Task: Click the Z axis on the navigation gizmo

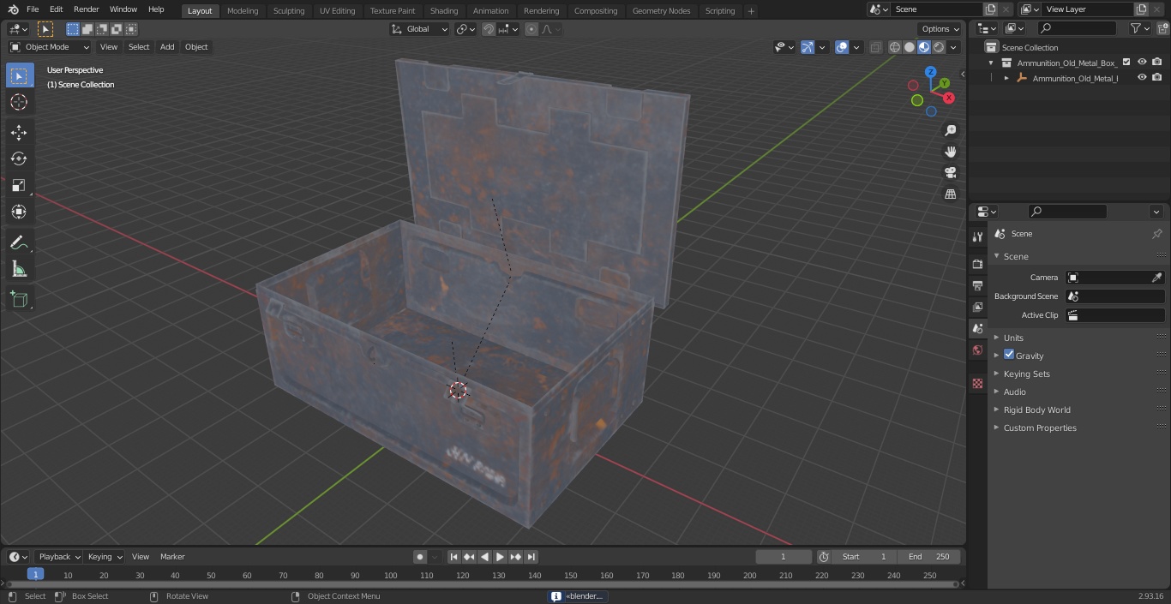Action: [x=931, y=72]
